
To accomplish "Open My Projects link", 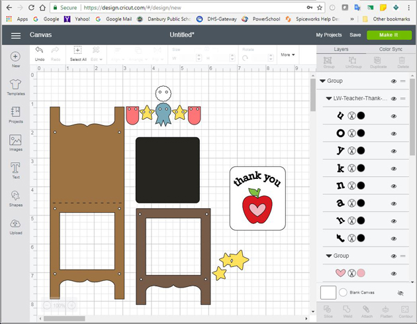I will [329, 34].
